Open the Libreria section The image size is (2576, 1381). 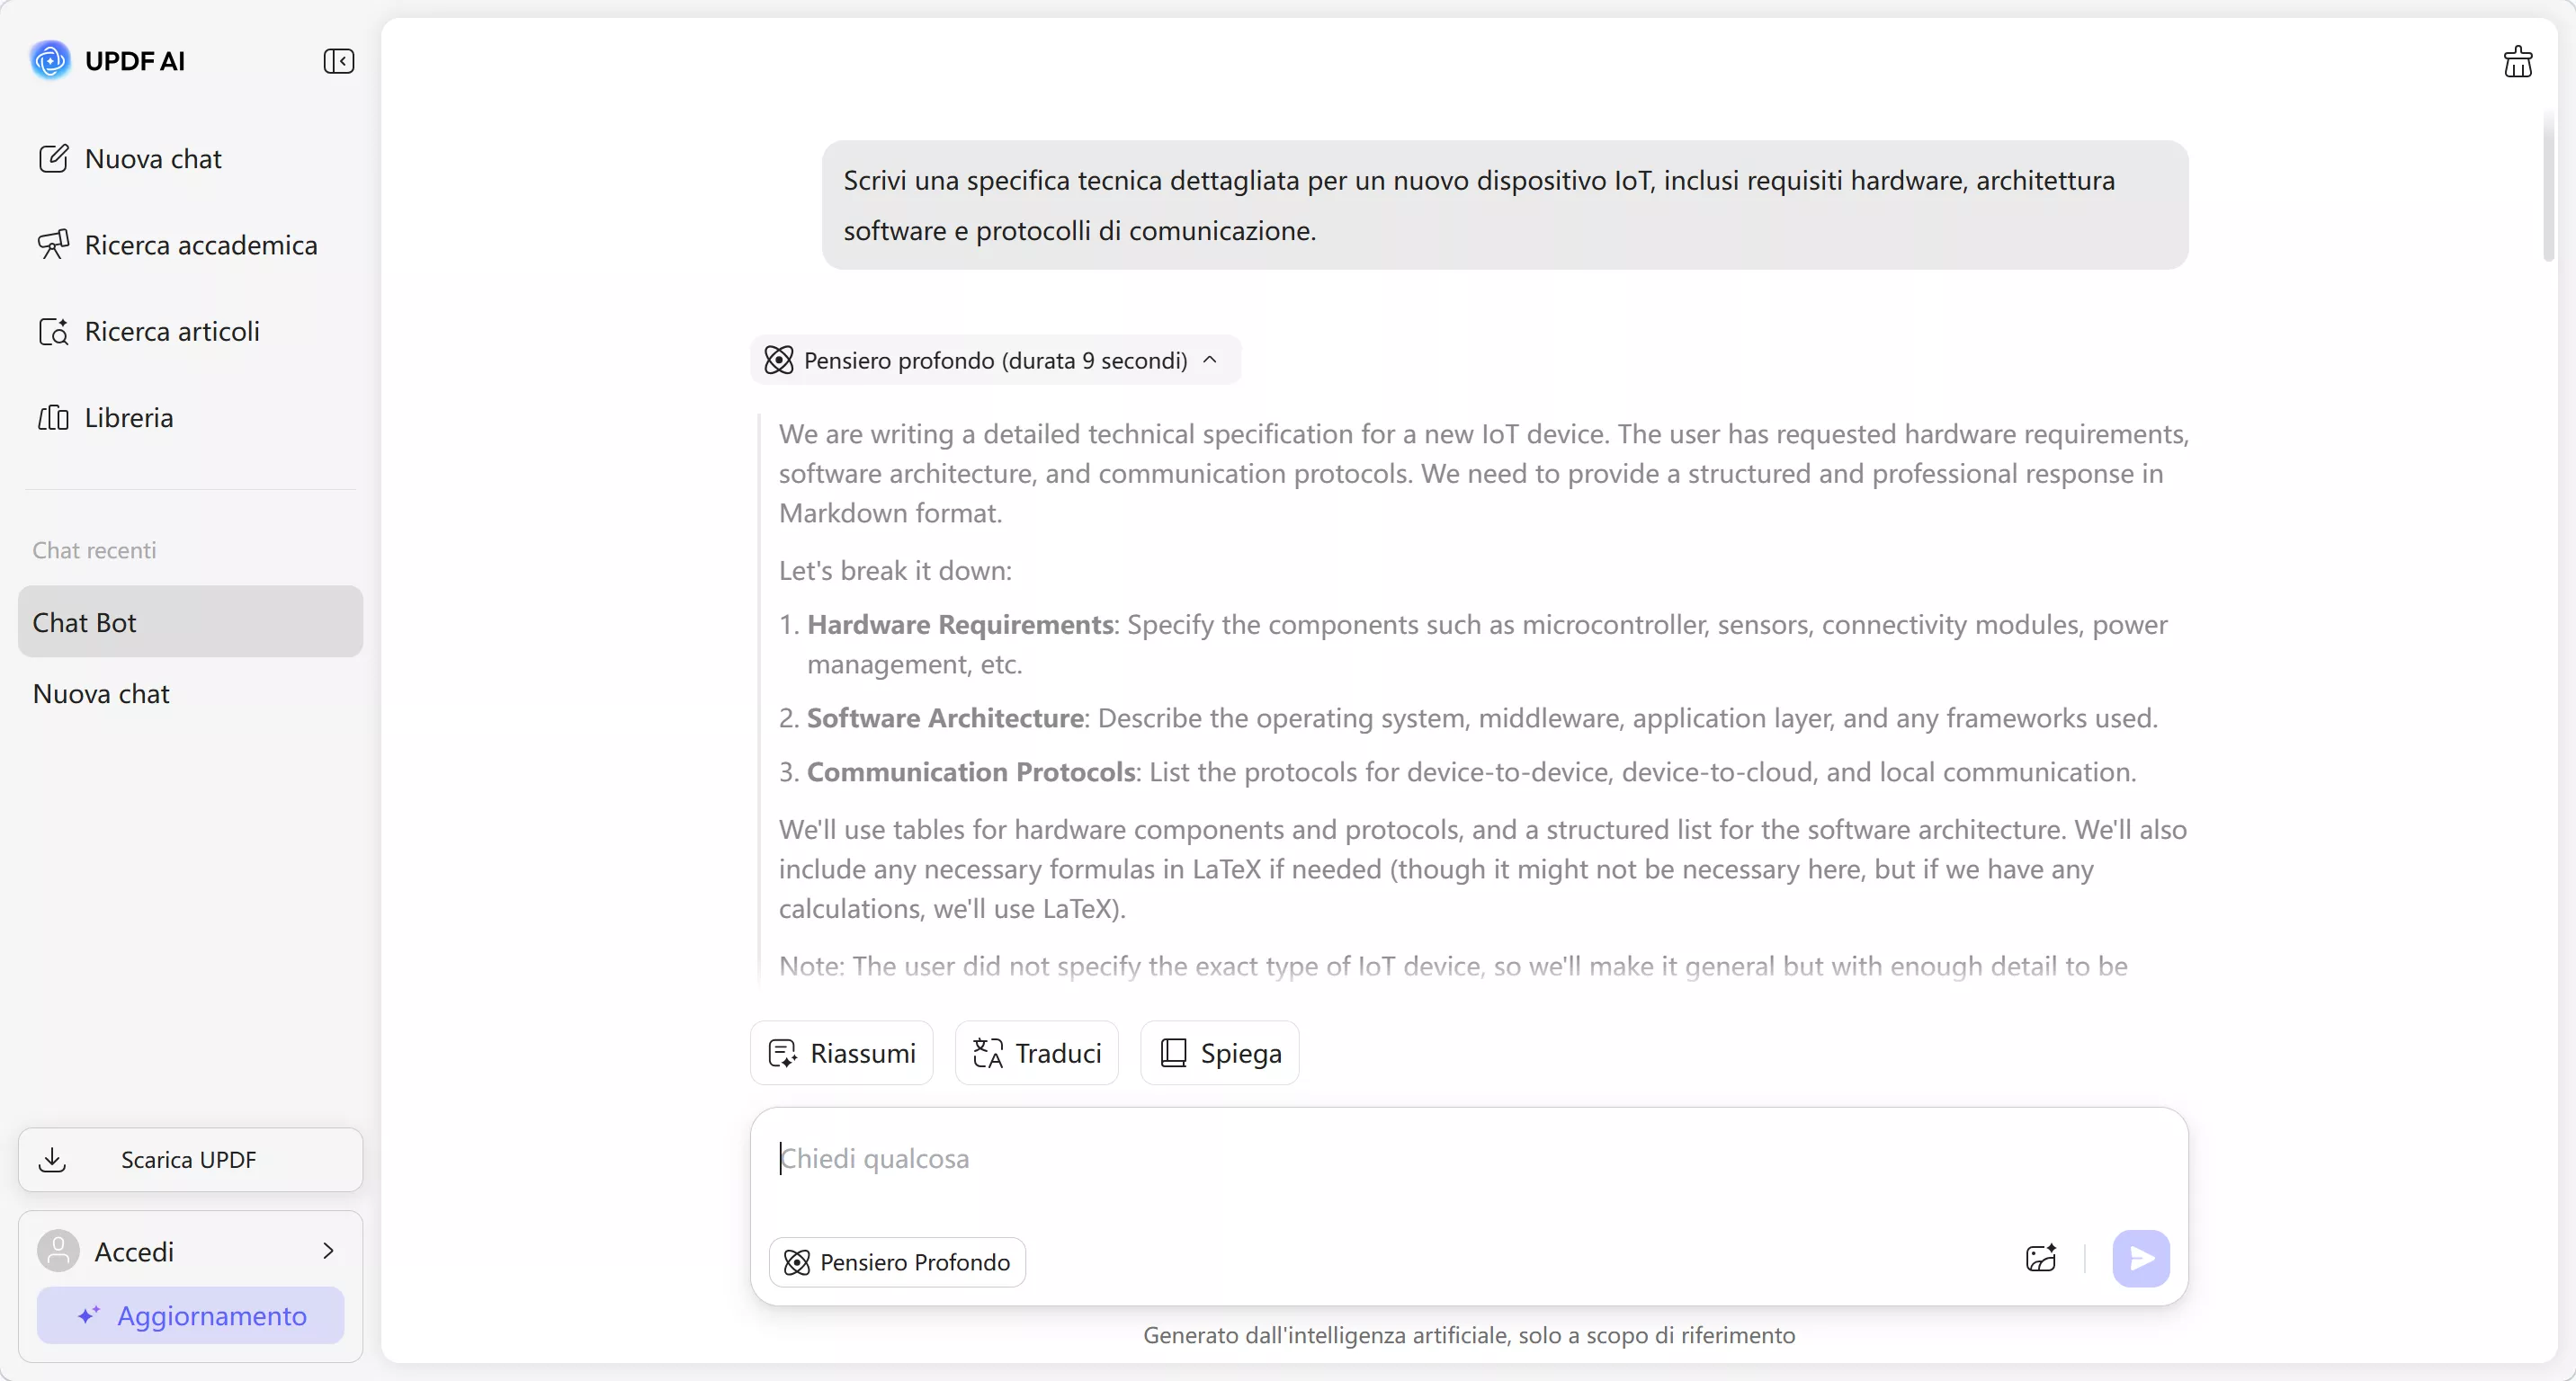(x=108, y=418)
